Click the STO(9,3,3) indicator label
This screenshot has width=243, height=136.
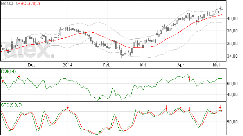(12, 105)
